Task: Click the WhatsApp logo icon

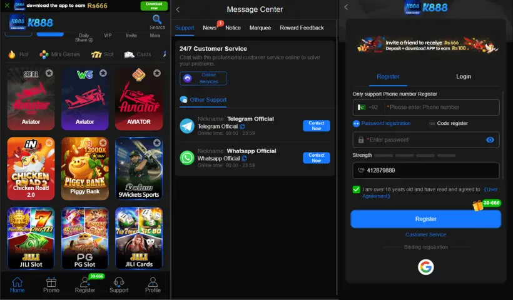Action: pyautogui.click(x=187, y=158)
